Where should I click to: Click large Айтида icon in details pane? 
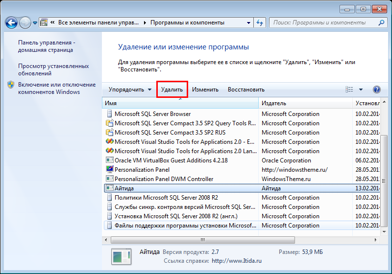[x=121, y=256]
